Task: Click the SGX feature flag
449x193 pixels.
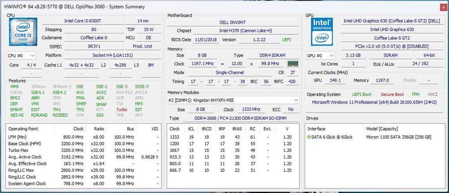Action: click(100, 116)
